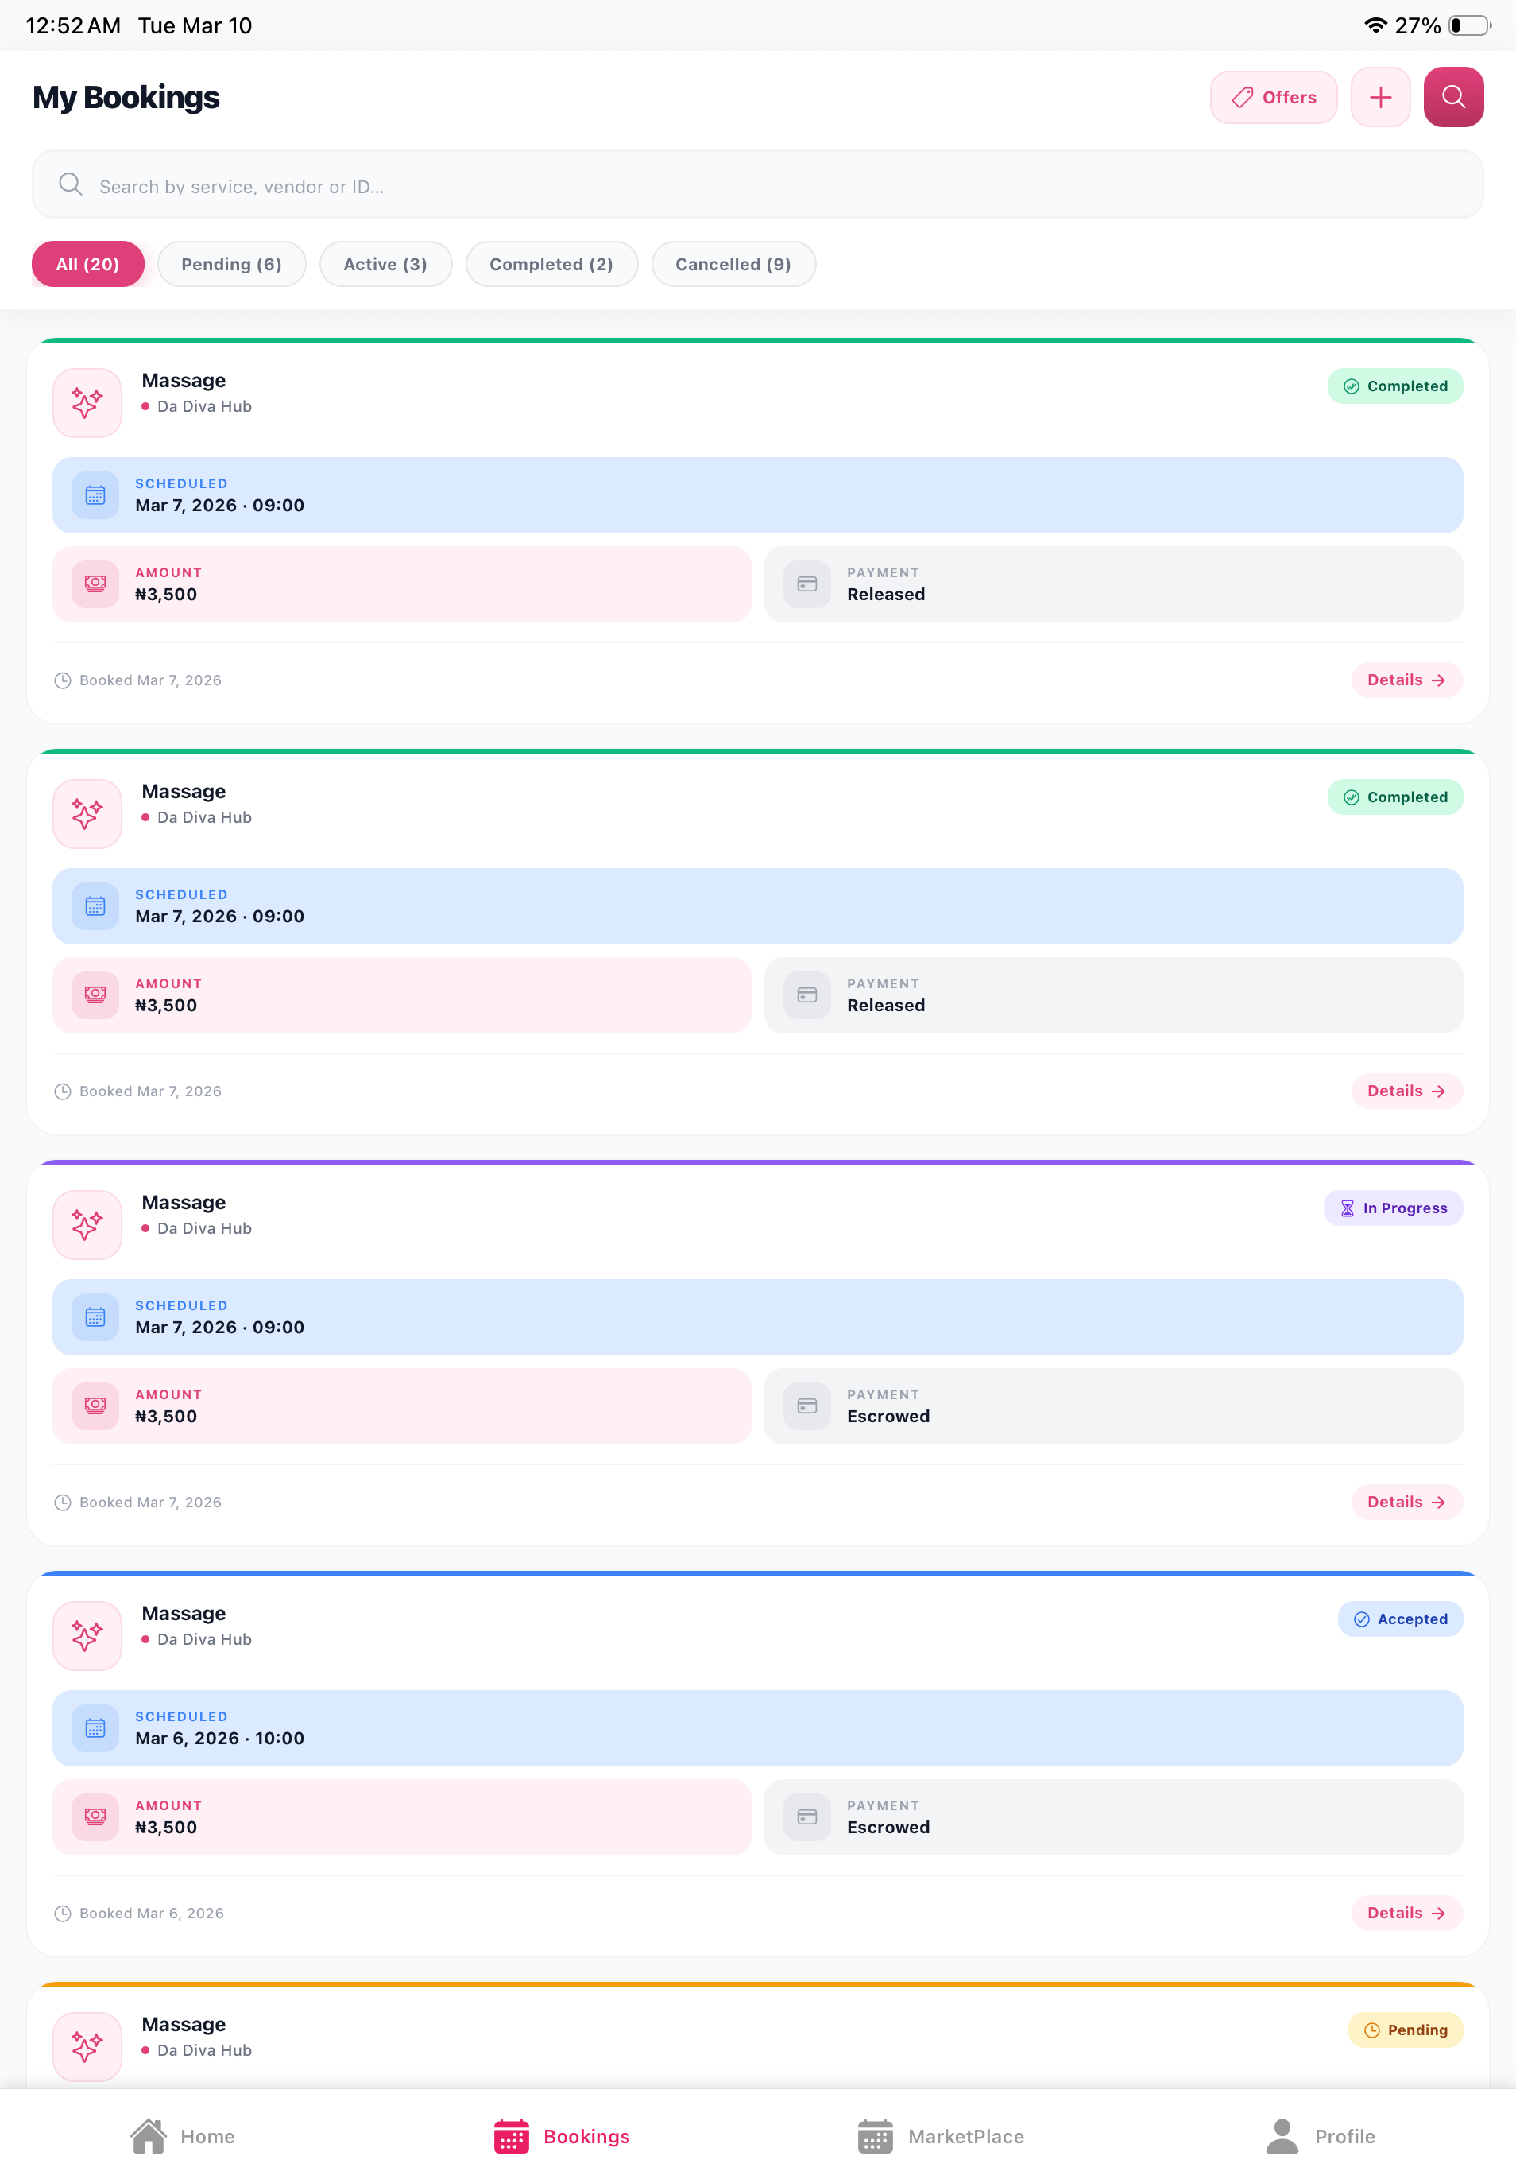Image resolution: width=1516 pixels, height=2183 pixels.
Task: Expand Details of the In Progress booking
Action: (1405, 1502)
